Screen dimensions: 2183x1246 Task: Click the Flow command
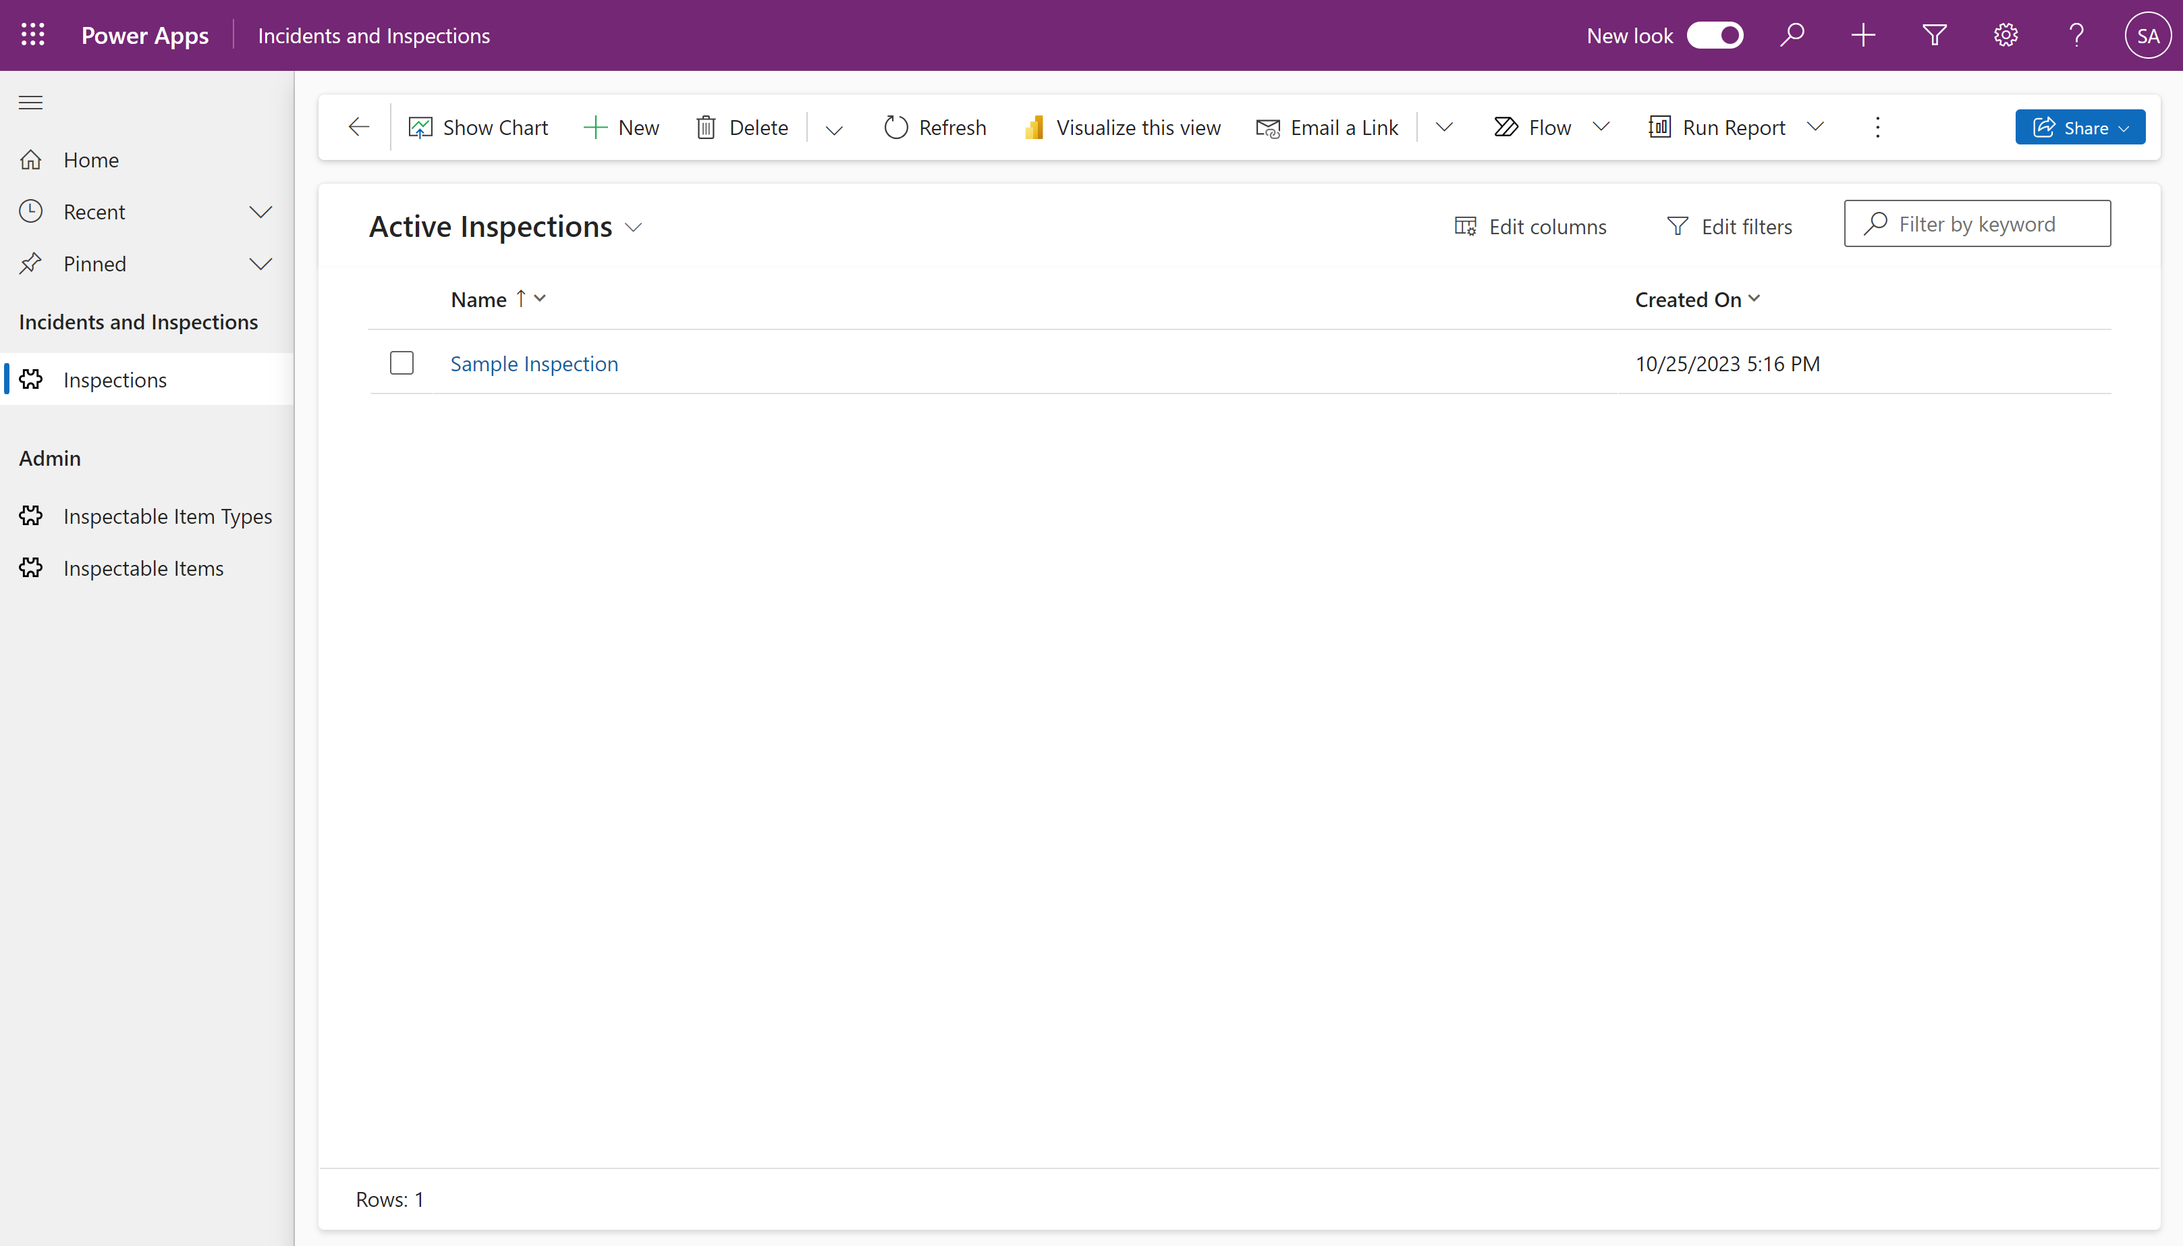click(x=1533, y=128)
